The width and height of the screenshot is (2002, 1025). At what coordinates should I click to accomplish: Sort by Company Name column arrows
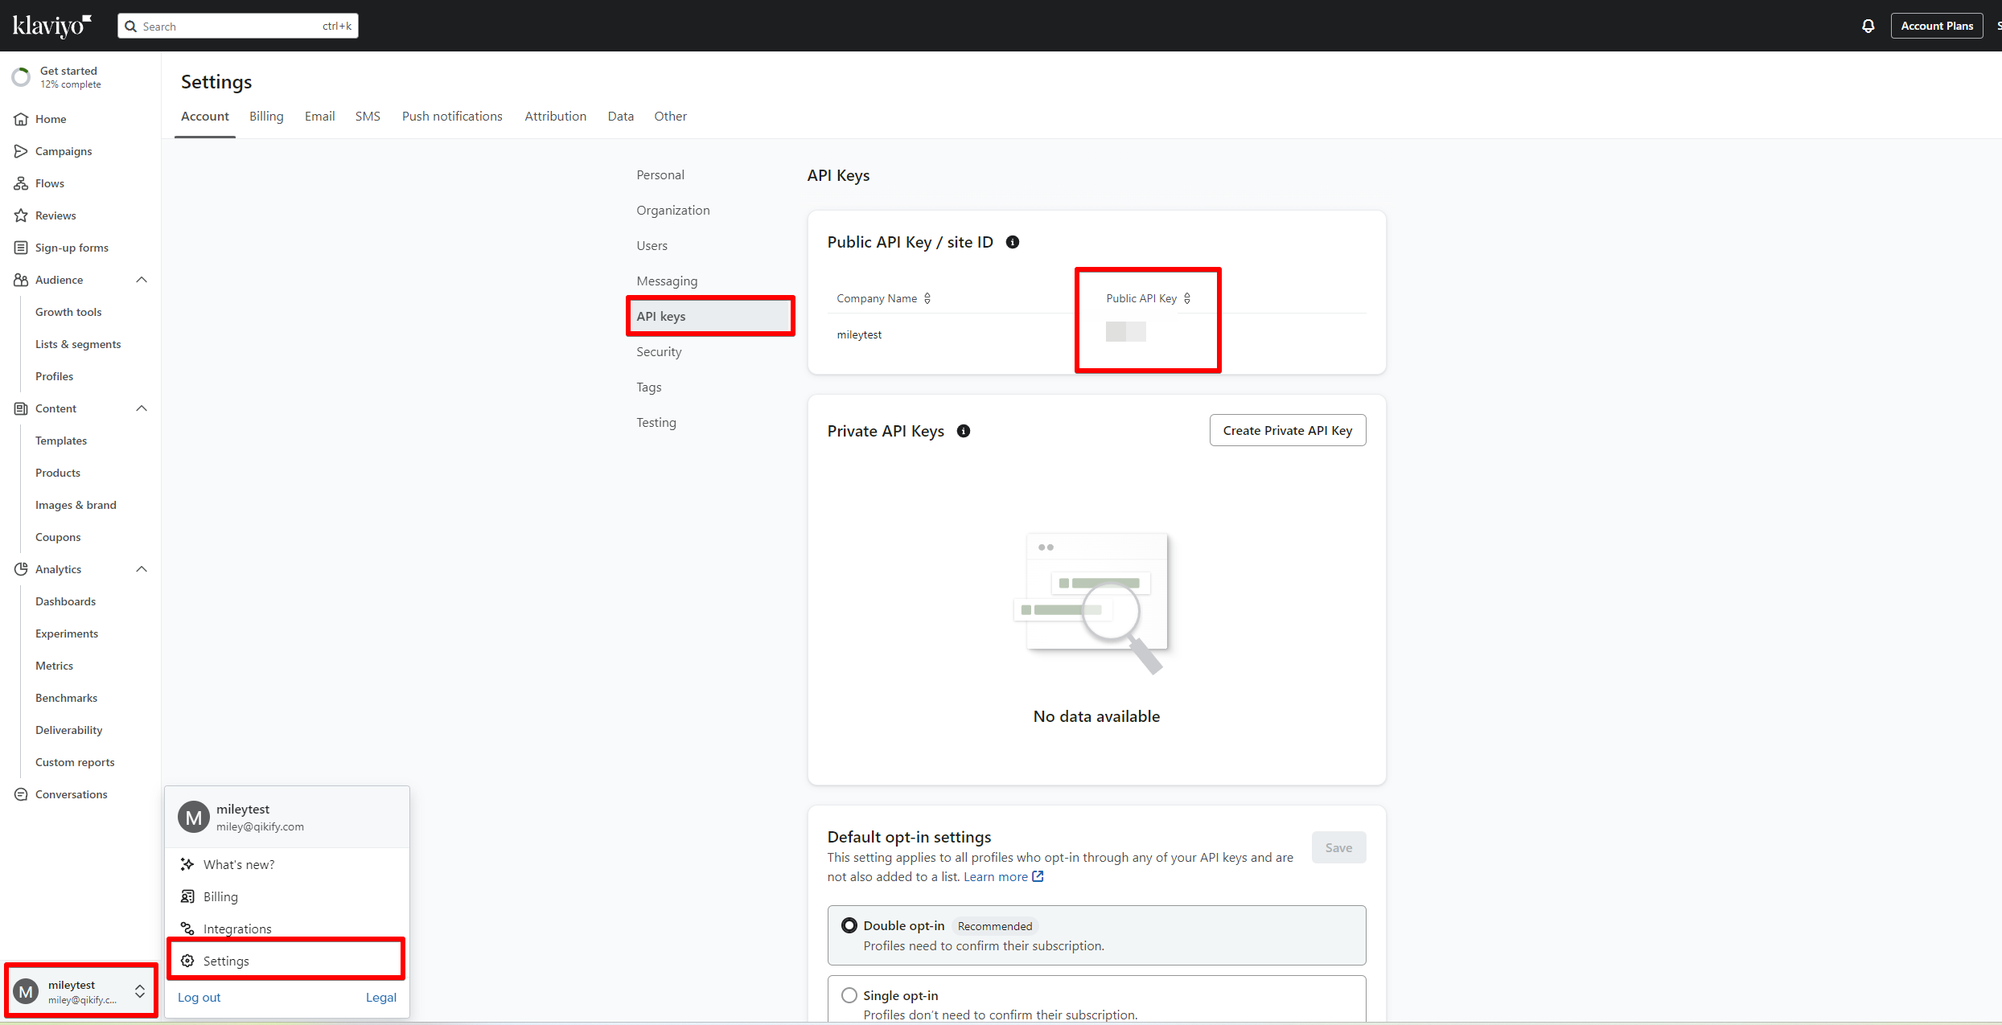click(x=927, y=298)
